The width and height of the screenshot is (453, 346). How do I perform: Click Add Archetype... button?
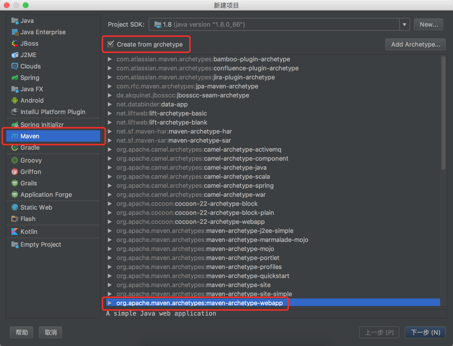(x=415, y=45)
